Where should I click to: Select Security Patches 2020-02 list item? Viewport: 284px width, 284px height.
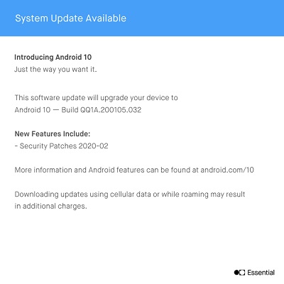point(62,146)
